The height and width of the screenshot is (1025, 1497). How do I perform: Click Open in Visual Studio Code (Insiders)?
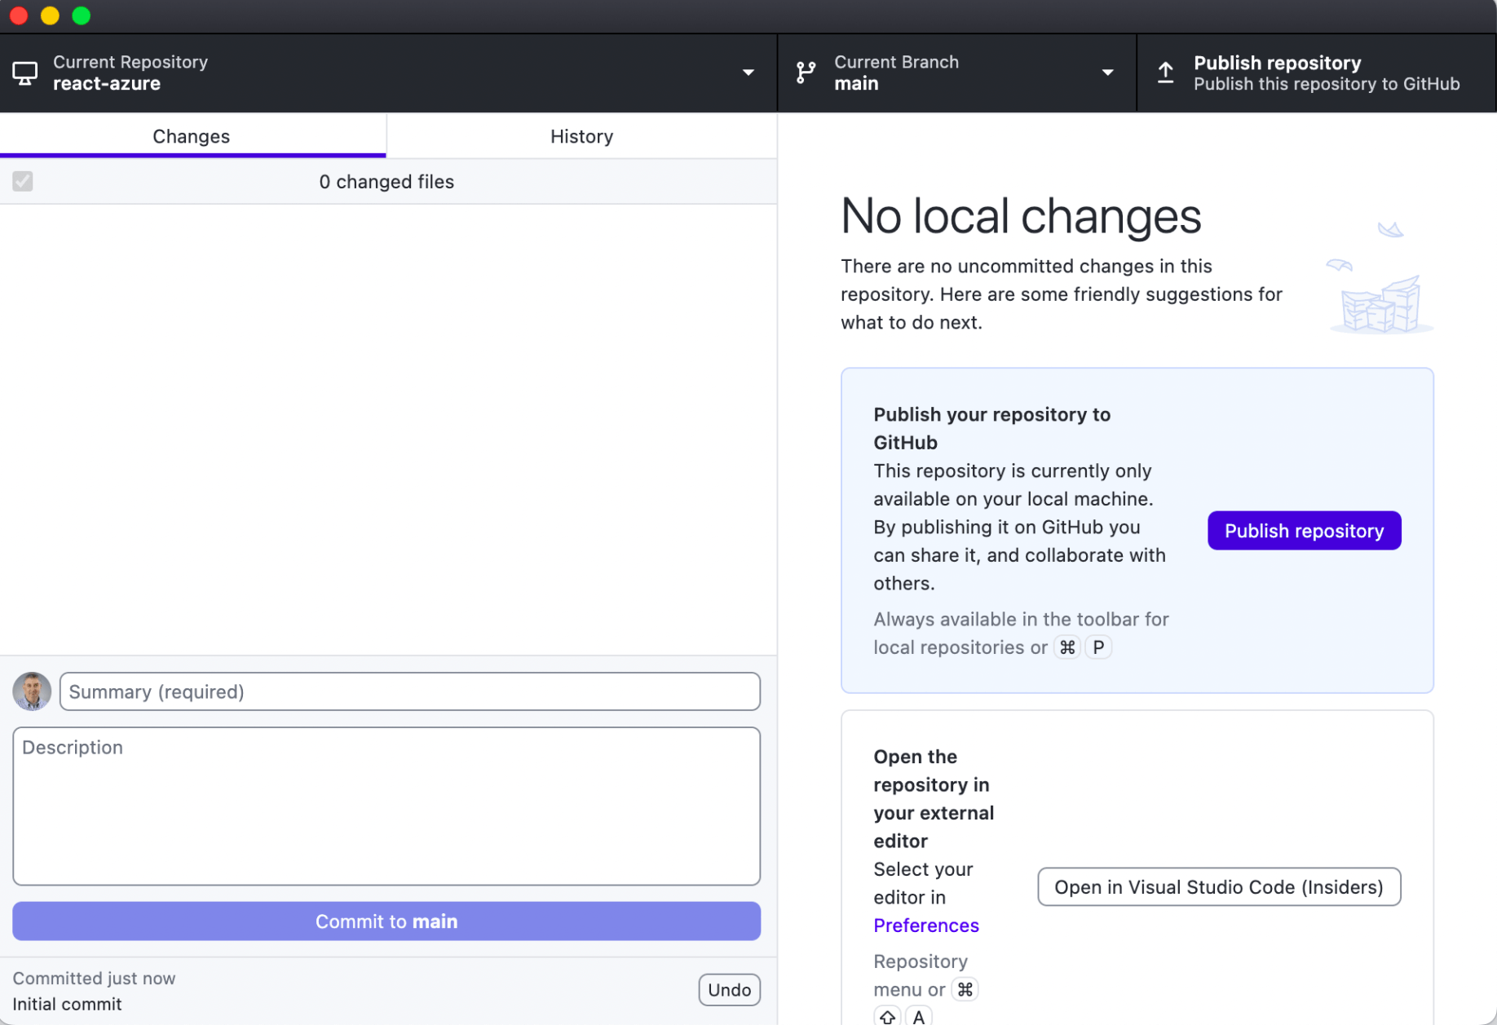[1218, 887]
